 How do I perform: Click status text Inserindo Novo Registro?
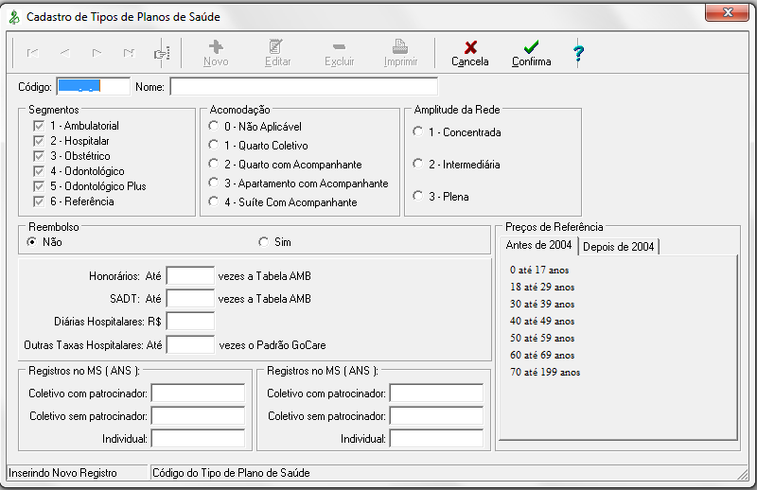point(62,473)
